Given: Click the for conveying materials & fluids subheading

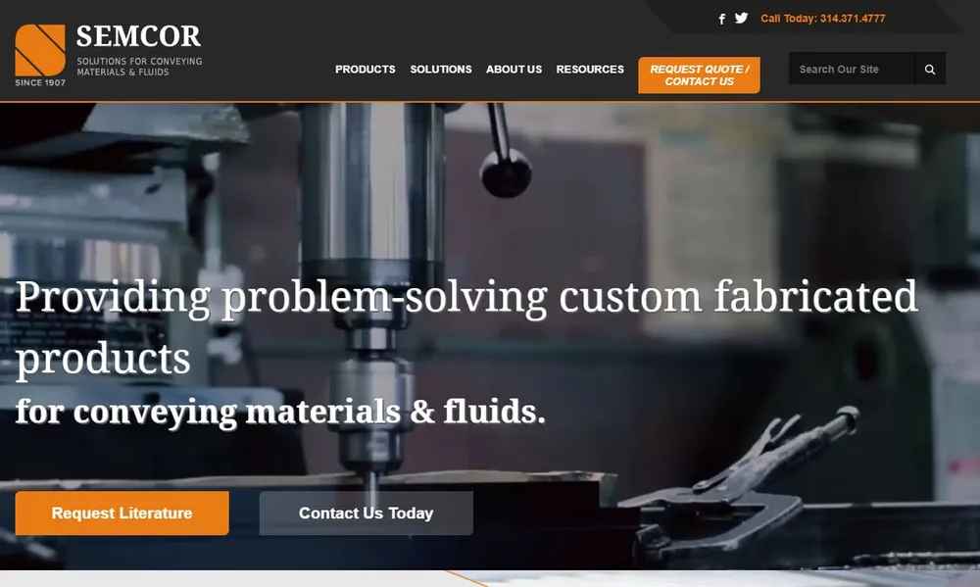Looking at the screenshot, I should click(280, 412).
